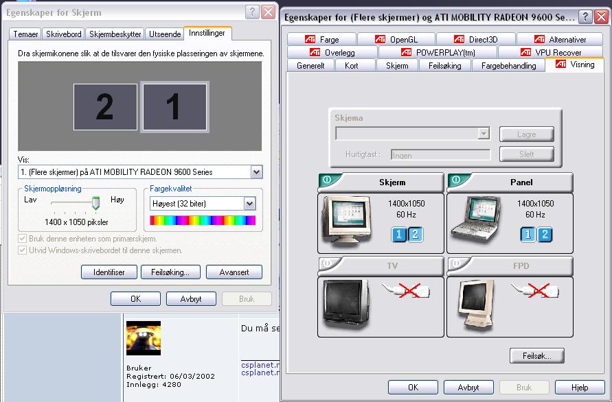The width and height of the screenshot is (612, 402).
Task: Set Skjerm as primary with button 1
Action: pyautogui.click(x=399, y=235)
